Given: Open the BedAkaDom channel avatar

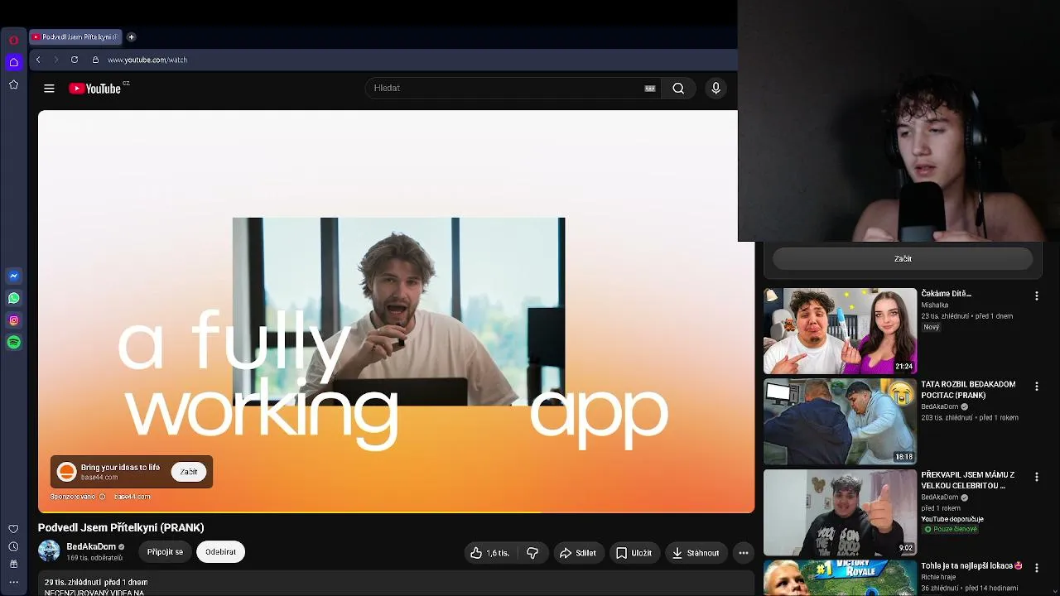Looking at the screenshot, I should (49, 550).
